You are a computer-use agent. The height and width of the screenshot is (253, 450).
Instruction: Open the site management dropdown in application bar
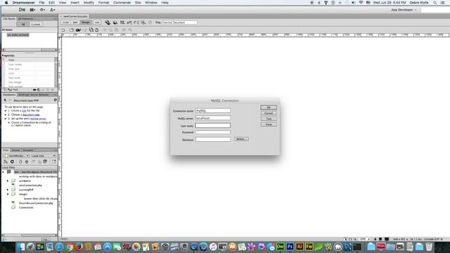53,10
